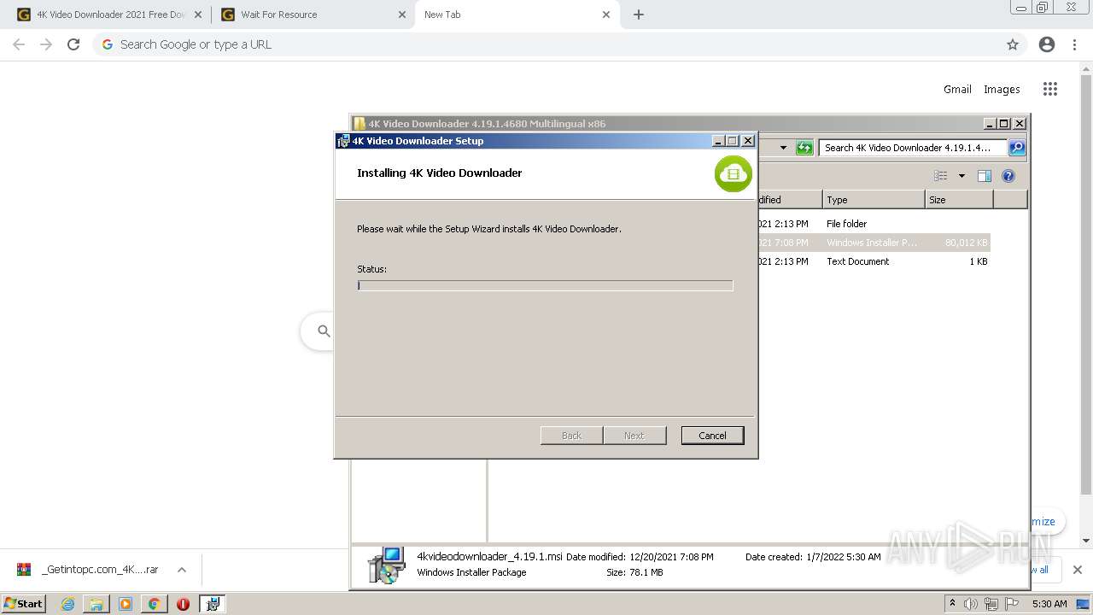The image size is (1093, 615).
Task: Cancel the 4K Video Downloader installation
Action: 712,436
